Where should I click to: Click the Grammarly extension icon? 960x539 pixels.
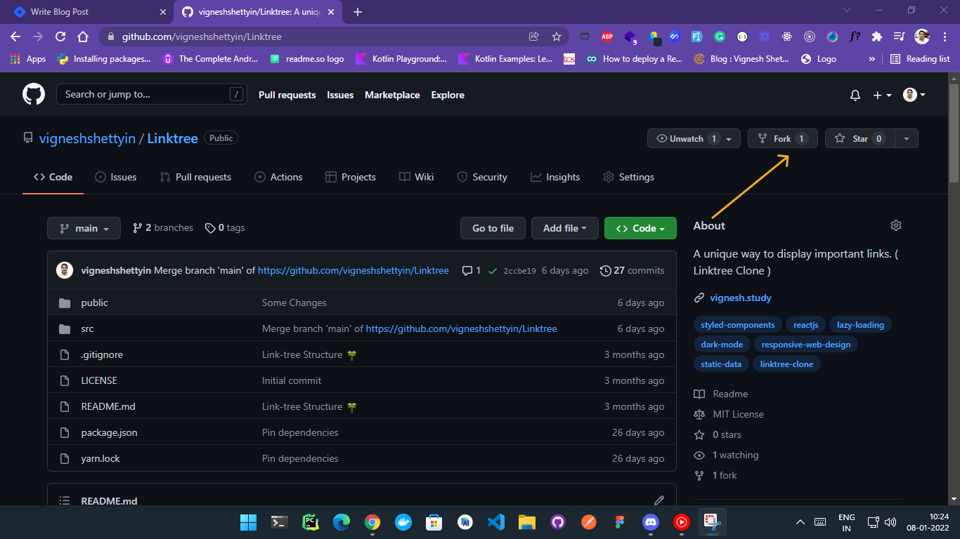coord(719,36)
